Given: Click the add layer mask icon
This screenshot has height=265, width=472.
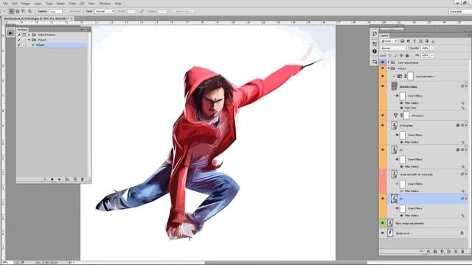Looking at the screenshot, I should (x=435, y=251).
